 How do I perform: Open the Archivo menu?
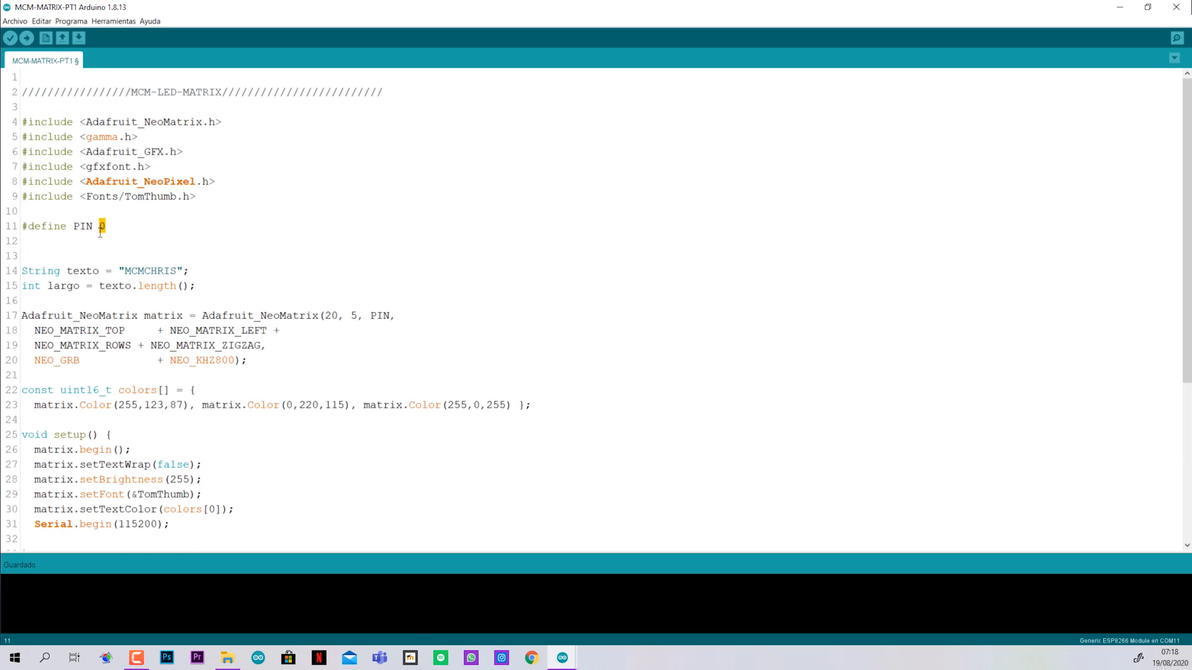tap(15, 21)
